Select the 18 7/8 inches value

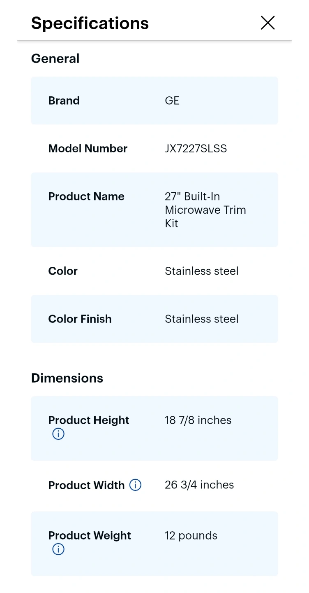click(198, 420)
